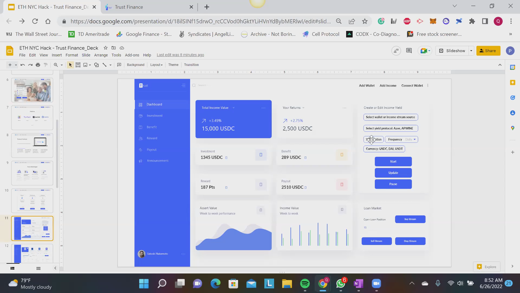Open the last edit history link

tap(180, 55)
